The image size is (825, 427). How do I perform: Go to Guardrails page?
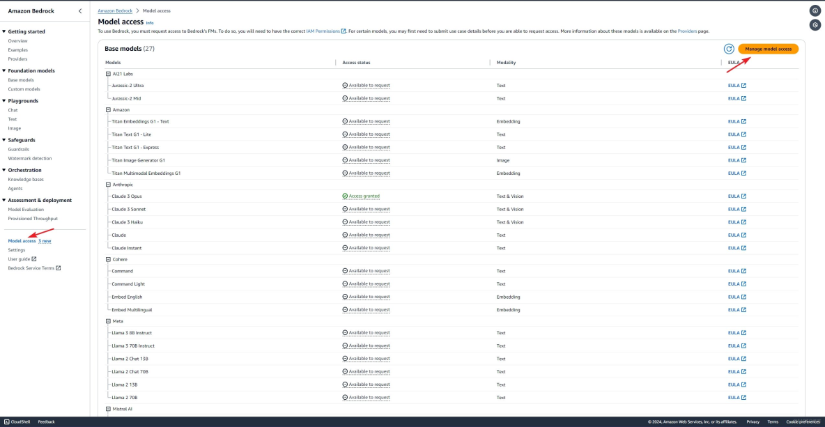coord(18,149)
